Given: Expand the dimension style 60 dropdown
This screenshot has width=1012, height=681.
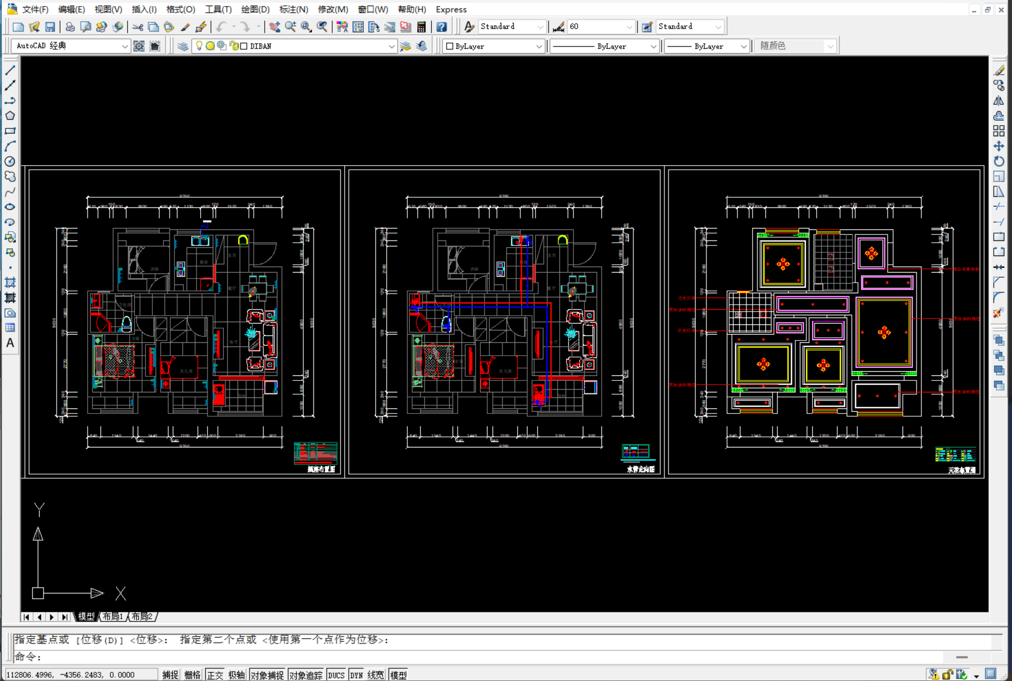Looking at the screenshot, I should [x=629, y=27].
